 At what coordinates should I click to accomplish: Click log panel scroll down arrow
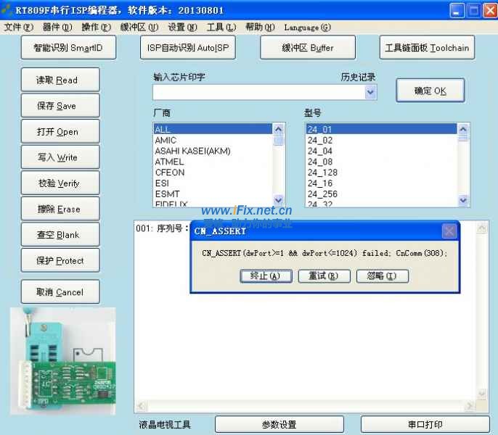[x=482, y=394]
